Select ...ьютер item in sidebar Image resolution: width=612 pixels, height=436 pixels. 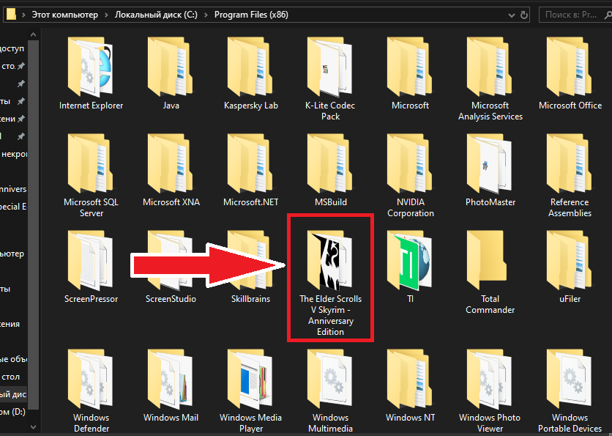coord(12,254)
